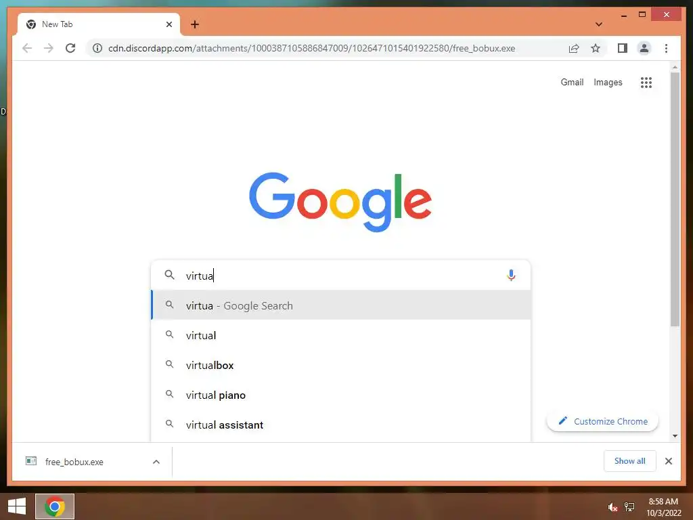693x520 pixels.
Task: Click the page vertical scrollbar thumb
Action: point(675,199)
